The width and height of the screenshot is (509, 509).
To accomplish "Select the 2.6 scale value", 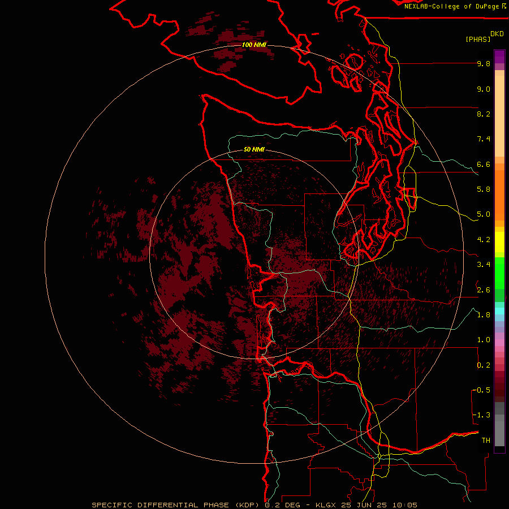I will (484, 290).
